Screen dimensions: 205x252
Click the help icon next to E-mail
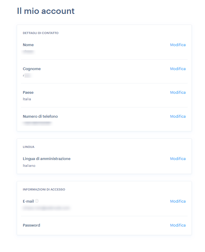(x=37, y=201)
